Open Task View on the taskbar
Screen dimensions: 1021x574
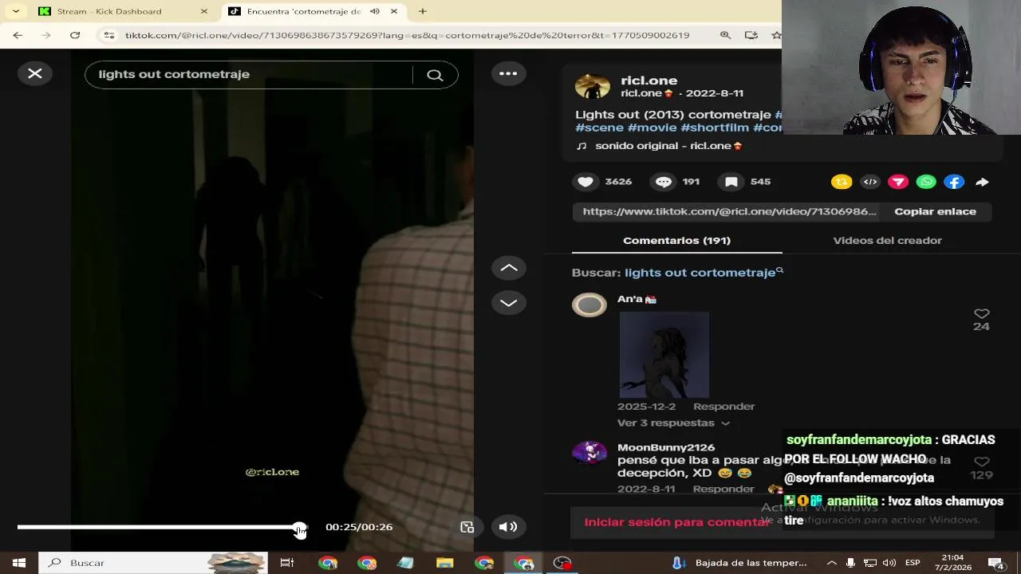(x=286, y=563)
